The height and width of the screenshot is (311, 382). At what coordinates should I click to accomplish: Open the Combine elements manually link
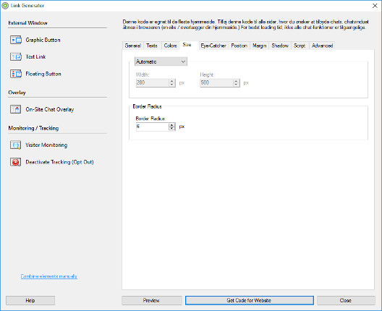(49, 276)
